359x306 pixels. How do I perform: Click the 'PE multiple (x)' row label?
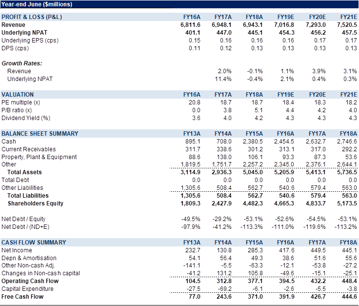(x=21, y=102)
